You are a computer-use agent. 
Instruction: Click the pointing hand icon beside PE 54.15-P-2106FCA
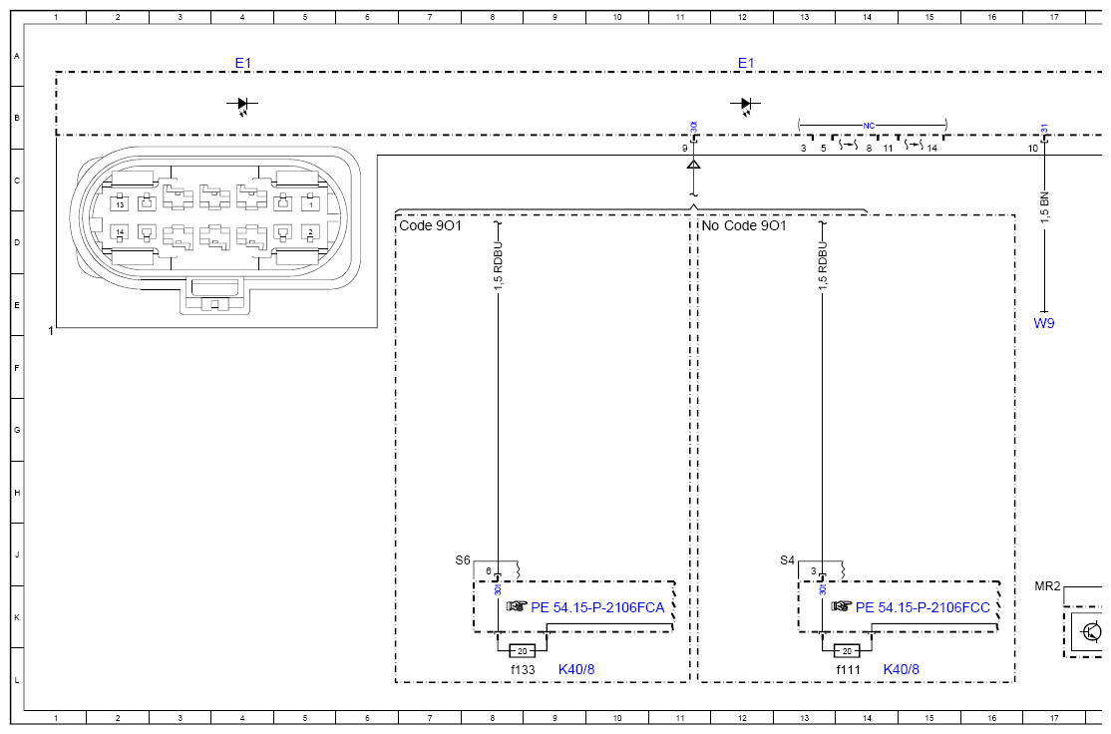[x=517, y=606]
